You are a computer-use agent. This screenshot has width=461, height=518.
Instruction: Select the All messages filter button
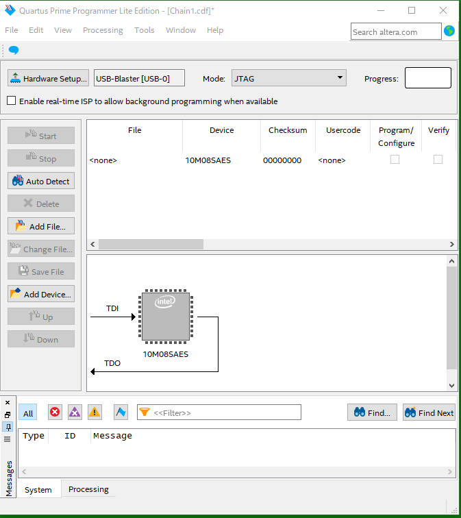(x=27, y=412)
